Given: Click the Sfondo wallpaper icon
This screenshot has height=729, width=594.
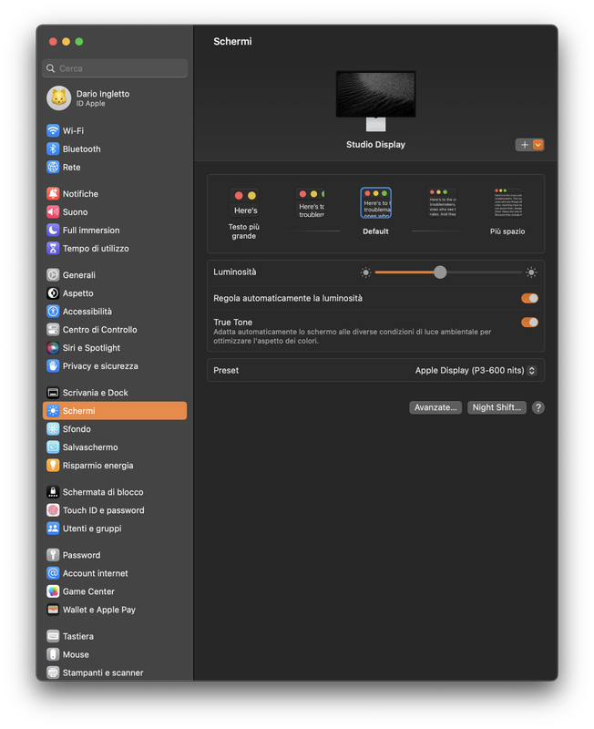Looking at the screenshot, I should pos(53,429).
